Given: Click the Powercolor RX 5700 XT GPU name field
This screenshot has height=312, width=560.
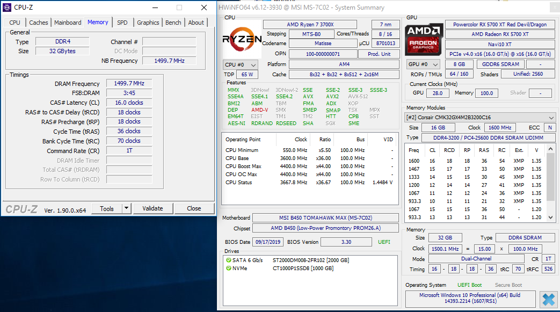Looking at the screenshot, I should point(500,24).
